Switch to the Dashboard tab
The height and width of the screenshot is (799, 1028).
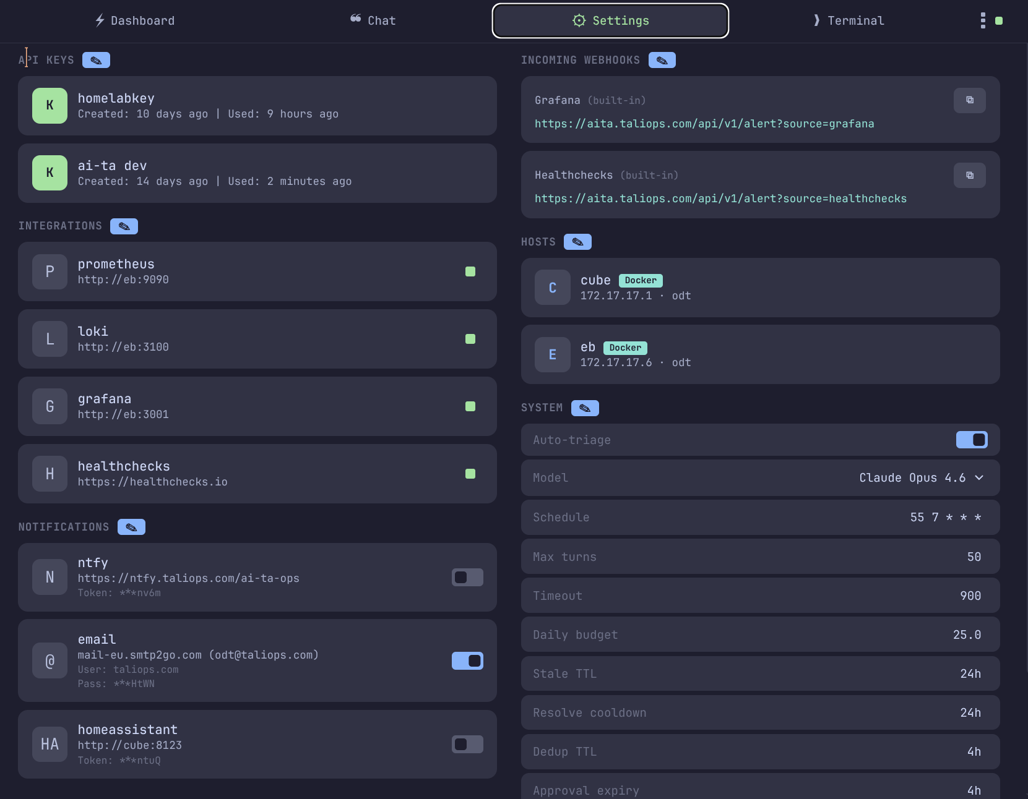tap(135, 20)
